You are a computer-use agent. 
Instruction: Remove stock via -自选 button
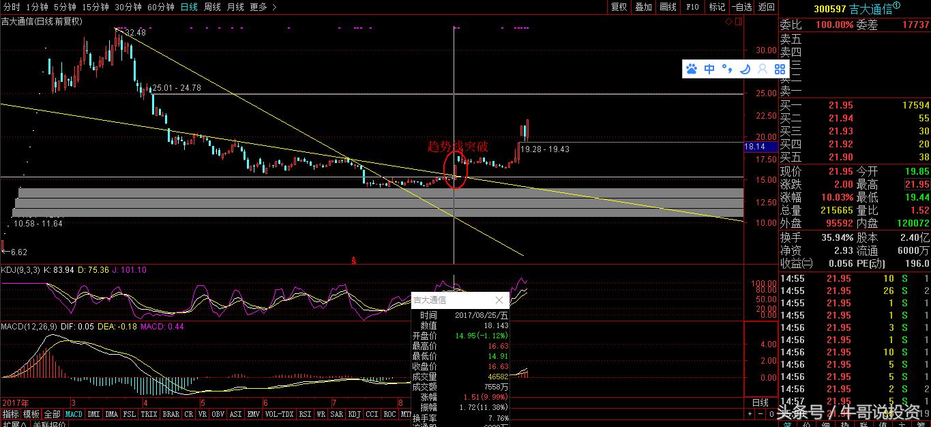pyautogui.click(x=741, y=7)
